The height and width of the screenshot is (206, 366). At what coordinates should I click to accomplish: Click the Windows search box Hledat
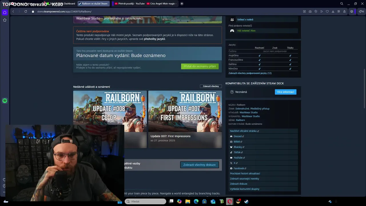145,201
